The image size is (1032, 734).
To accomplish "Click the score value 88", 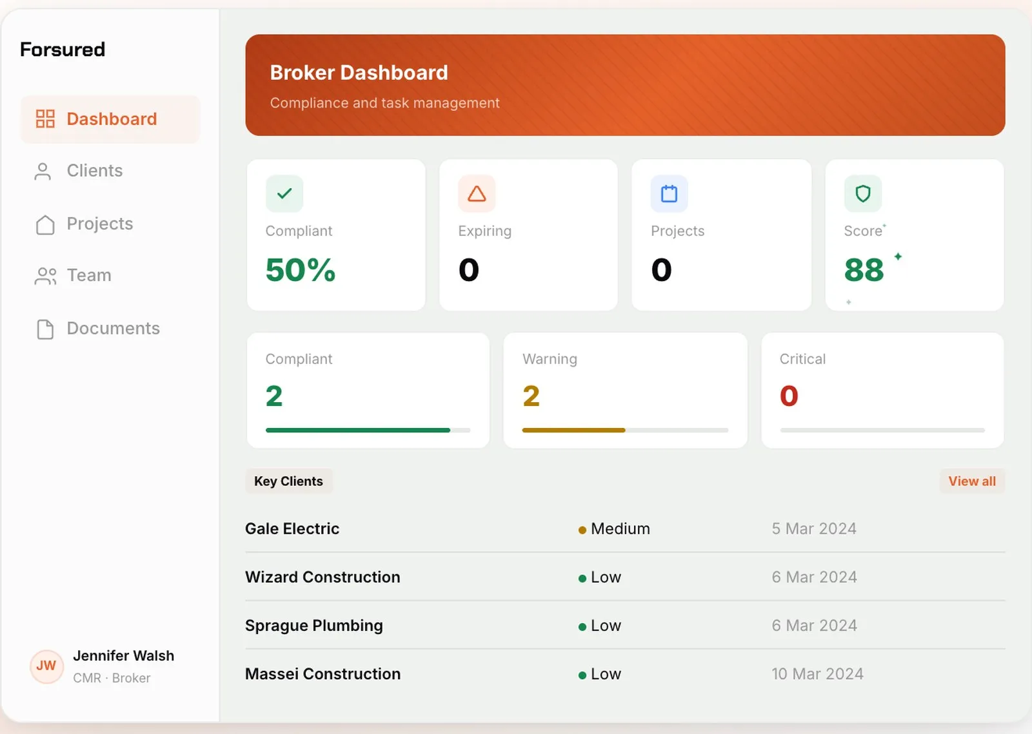I will [x=864, y=270].
